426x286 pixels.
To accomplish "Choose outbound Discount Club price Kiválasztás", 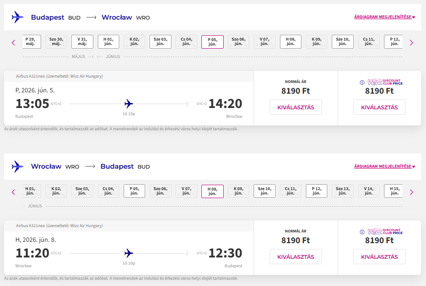I will point(379,107).
